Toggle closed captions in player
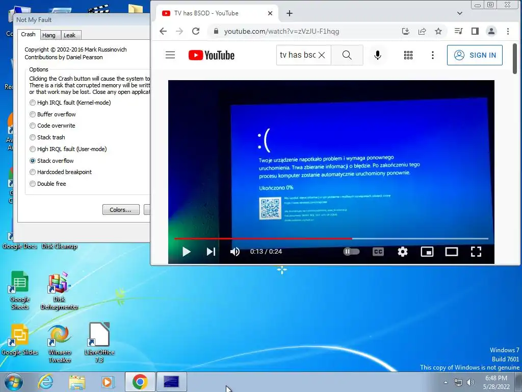 378,252
